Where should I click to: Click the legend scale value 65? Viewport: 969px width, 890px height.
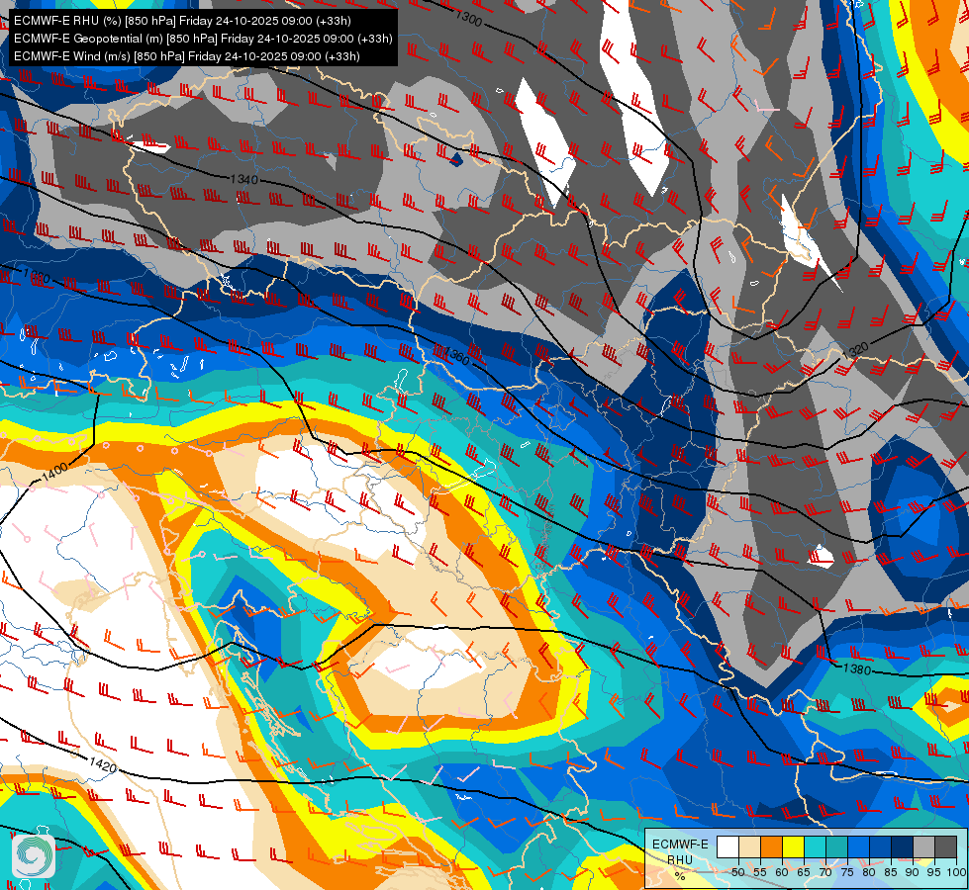(x=804, y=872)
